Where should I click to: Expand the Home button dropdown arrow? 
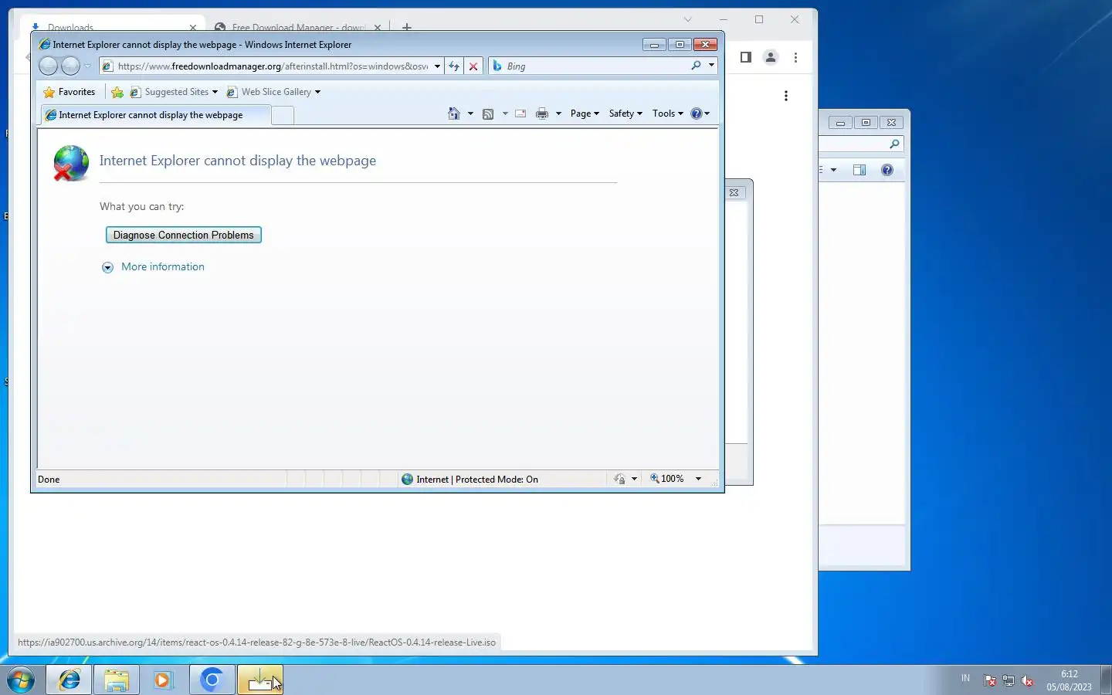(470, 114)
